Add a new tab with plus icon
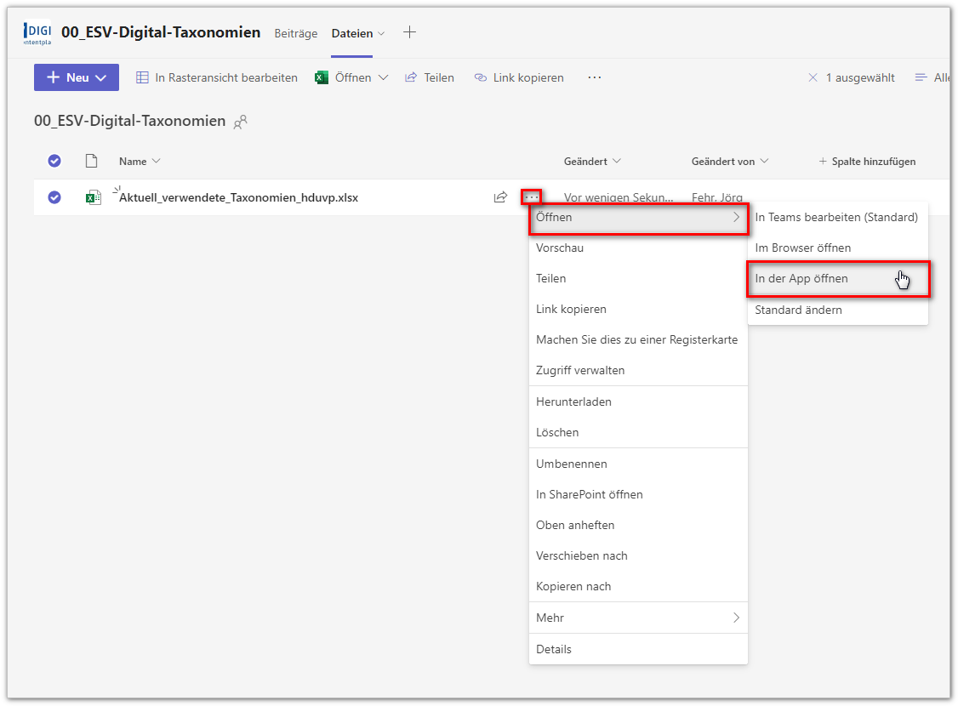Screen dimensions: 958x706 [409, 32]
